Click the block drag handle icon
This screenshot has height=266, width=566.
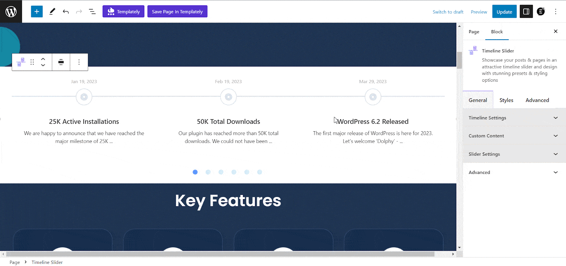[x=32, y=62]
